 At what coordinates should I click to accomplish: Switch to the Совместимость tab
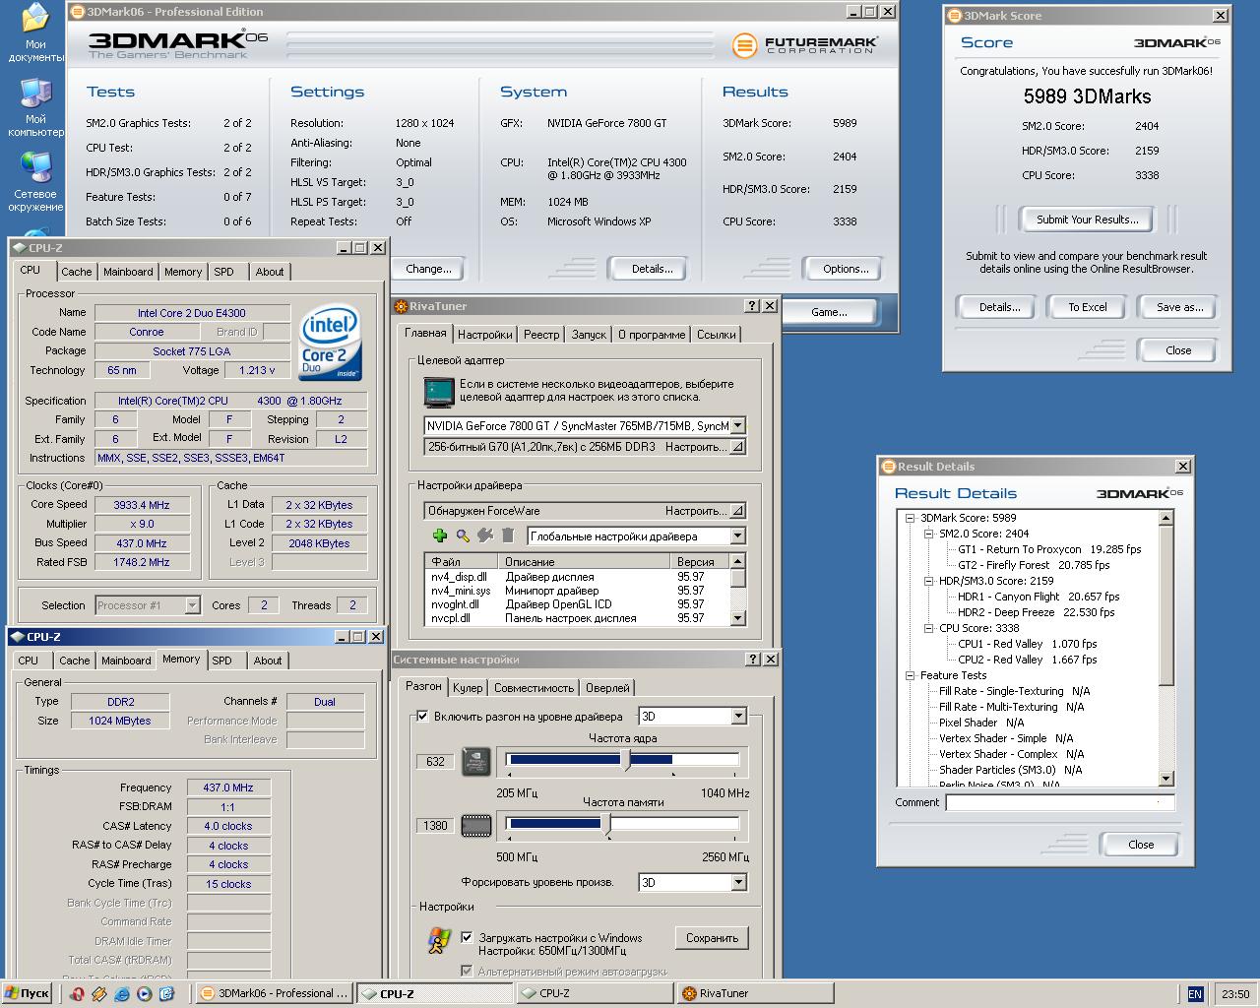click(x=534, y=688)
